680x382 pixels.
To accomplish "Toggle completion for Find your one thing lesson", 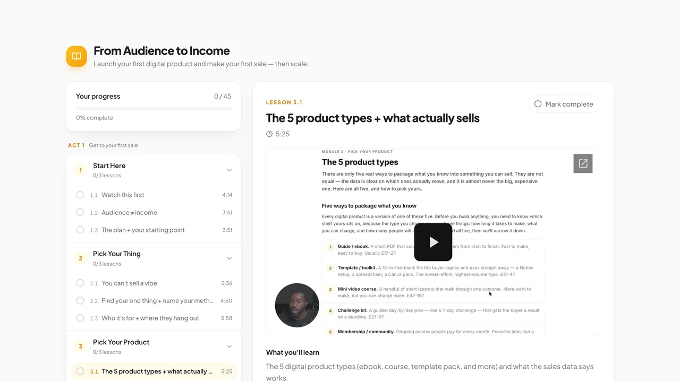I will coord(80,301).
